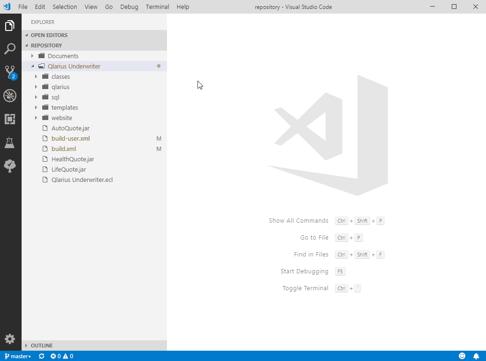Screen dimensions: 486x361
Task: Open the Debug menu
Action: point(129,7)
